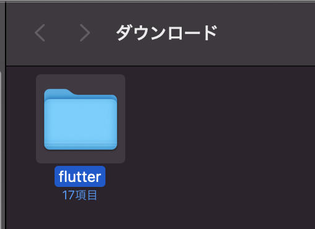Click the toolbar space between the chevrons

point(62,33)
